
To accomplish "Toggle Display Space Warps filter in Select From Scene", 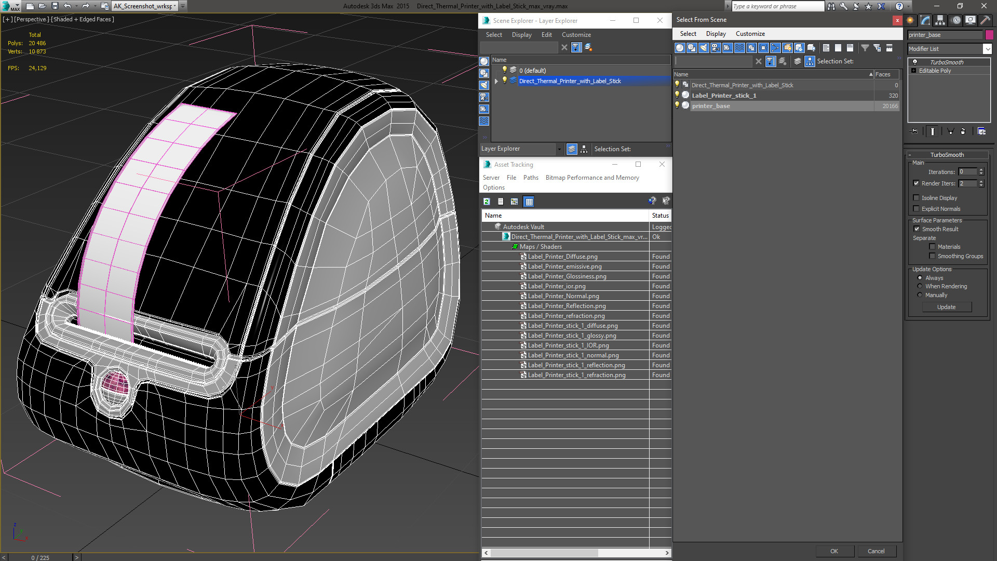I will tap(739, 48).
